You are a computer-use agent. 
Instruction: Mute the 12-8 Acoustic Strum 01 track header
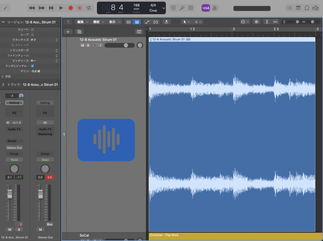pyautogui.click(x=82, y=45)
